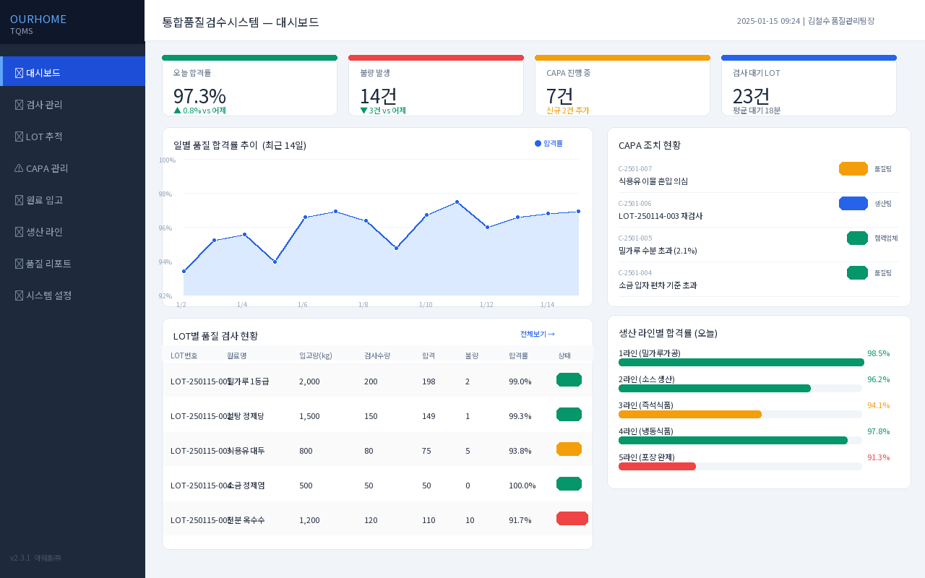Click the green up-arrow next to 0.8% vs 어제

[x=177, y=111]
